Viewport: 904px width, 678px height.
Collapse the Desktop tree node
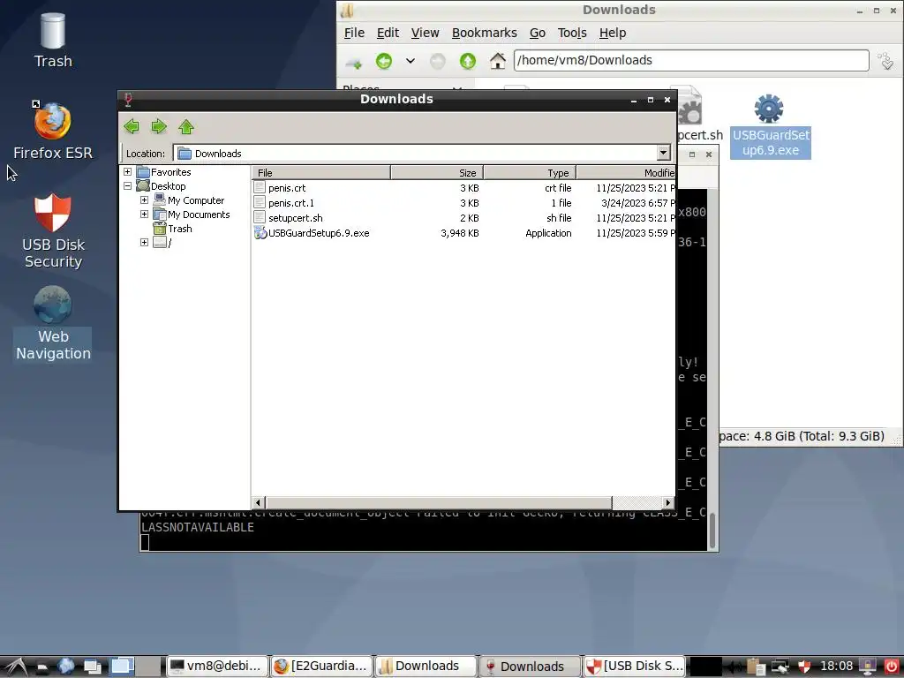127,186
